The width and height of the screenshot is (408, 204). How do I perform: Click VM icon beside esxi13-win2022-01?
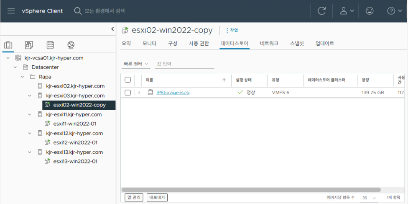tap(47, 161)
